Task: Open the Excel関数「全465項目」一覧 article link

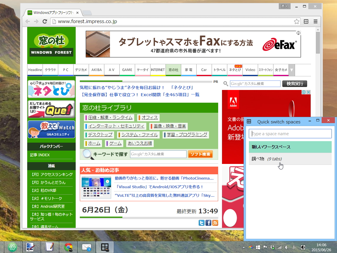Action: click(x=170, y=95)
